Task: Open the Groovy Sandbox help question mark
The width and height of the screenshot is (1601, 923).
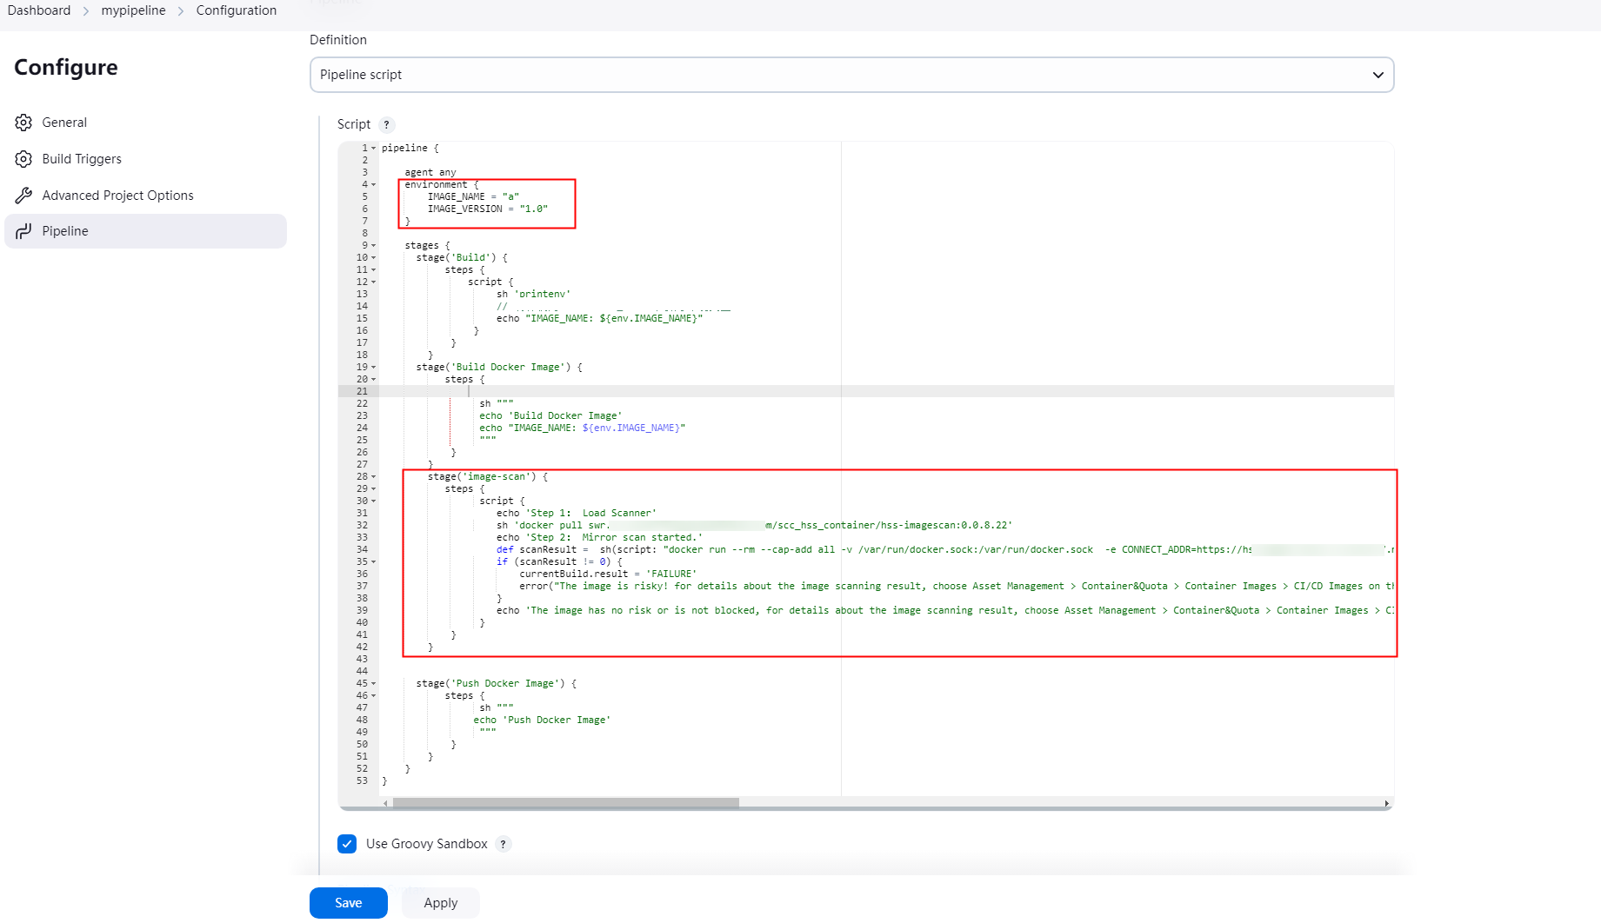Action: pyautogui.click(x=503, y=844)
